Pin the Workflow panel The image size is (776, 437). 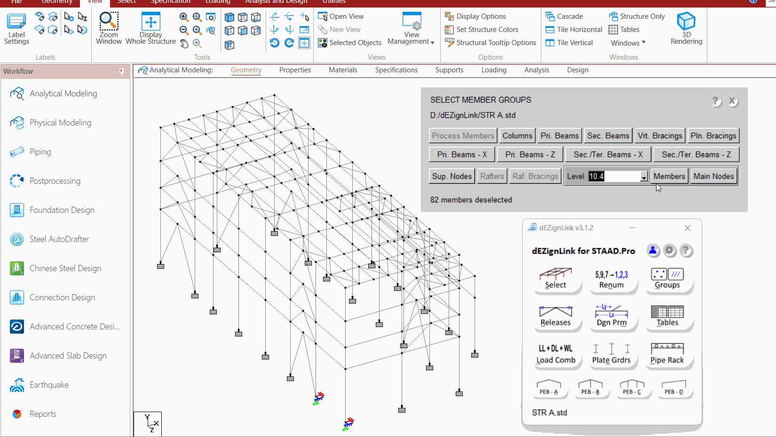click(x=122, y=71)
